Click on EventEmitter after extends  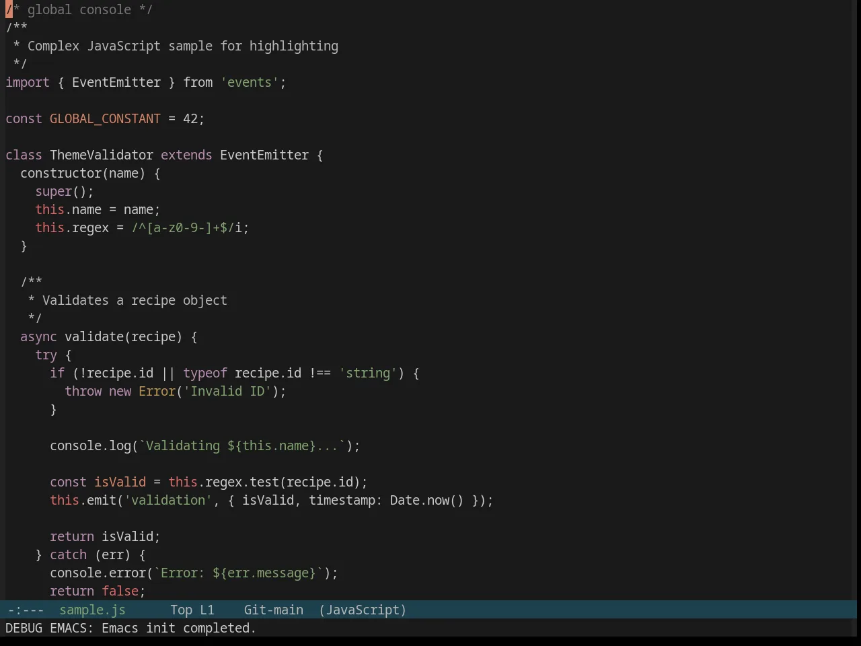(264, 155)
